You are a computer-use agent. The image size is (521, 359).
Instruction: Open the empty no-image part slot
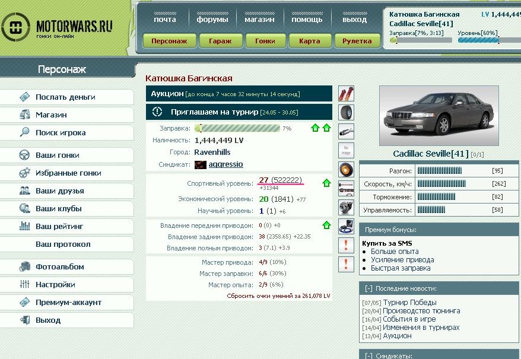pyautogui.click(x=346, y=151)
